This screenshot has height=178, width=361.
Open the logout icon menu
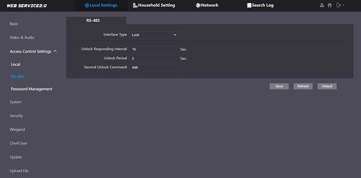[340, 5]
